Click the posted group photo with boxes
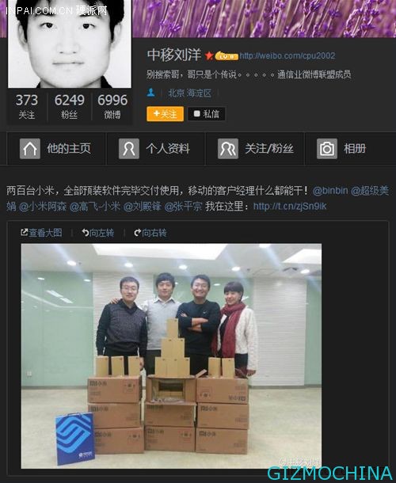 171,356
